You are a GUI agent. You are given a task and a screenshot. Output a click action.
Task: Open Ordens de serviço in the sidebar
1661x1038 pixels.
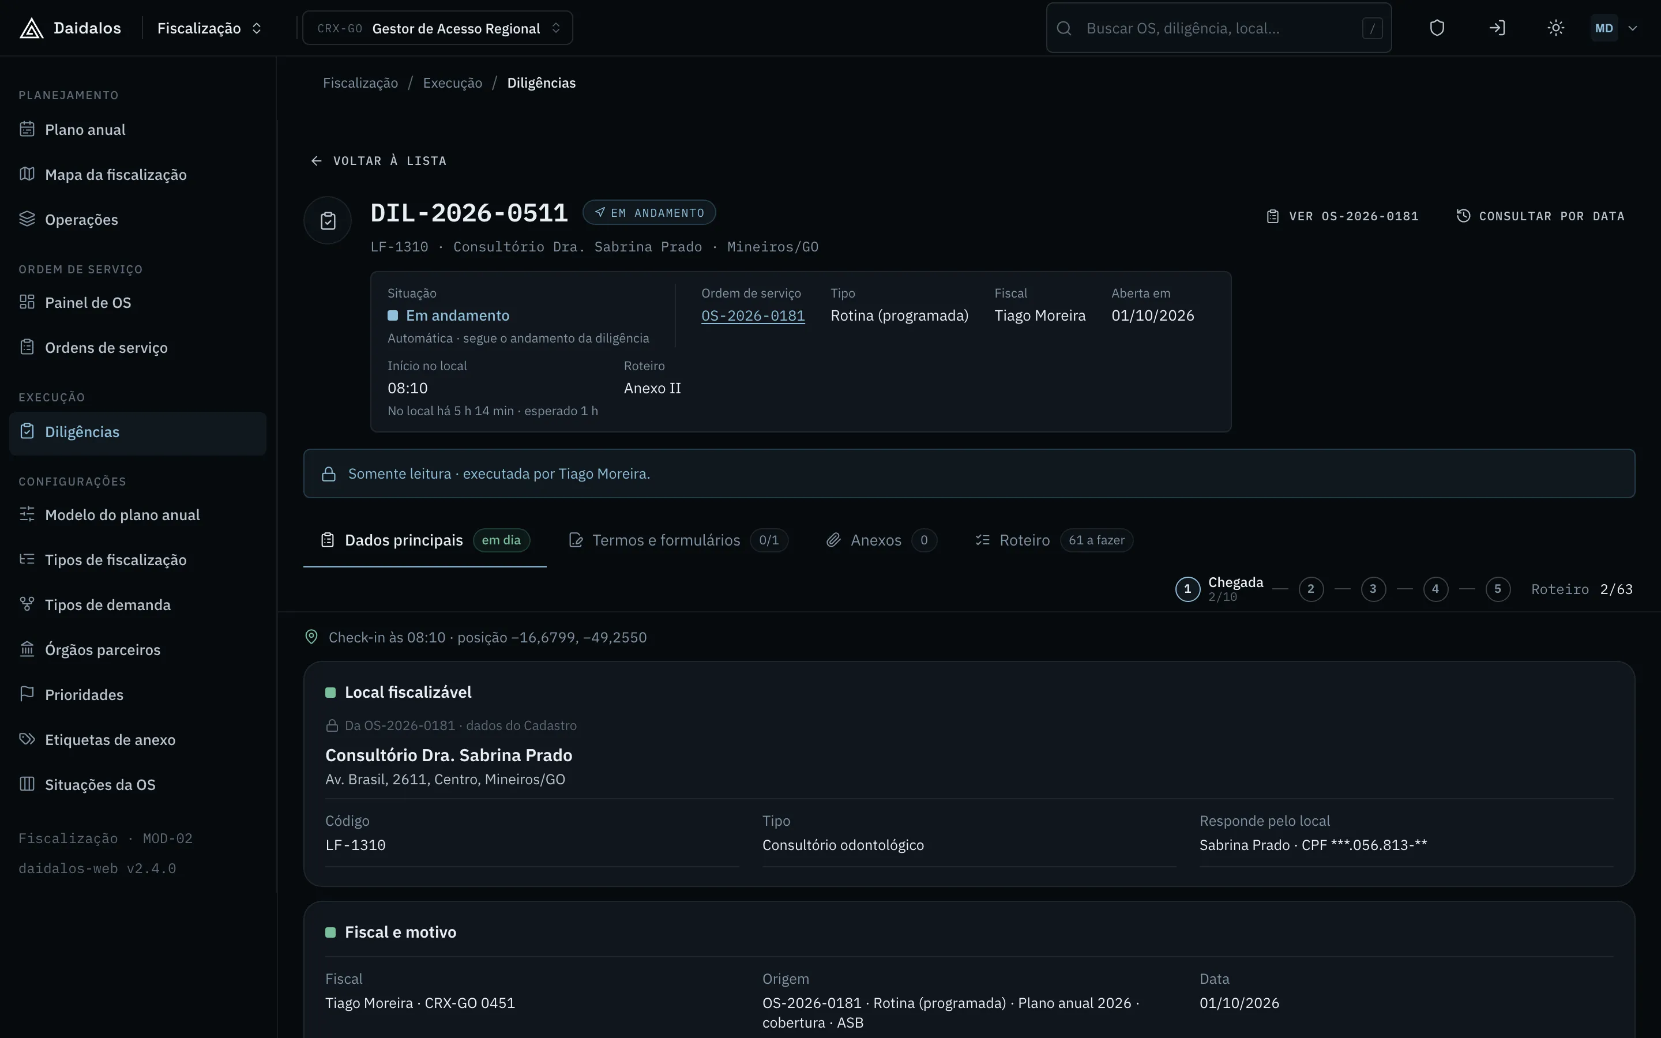(137, 347)
